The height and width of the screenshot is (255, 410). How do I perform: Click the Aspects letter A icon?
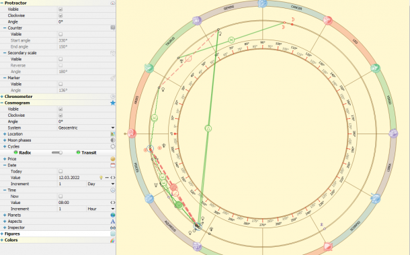point(113,221)
